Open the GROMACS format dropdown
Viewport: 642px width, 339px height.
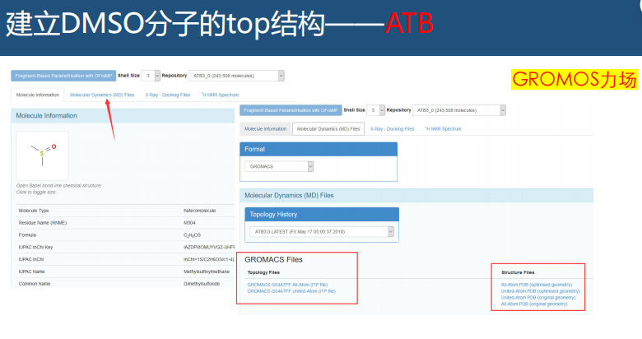279,167
